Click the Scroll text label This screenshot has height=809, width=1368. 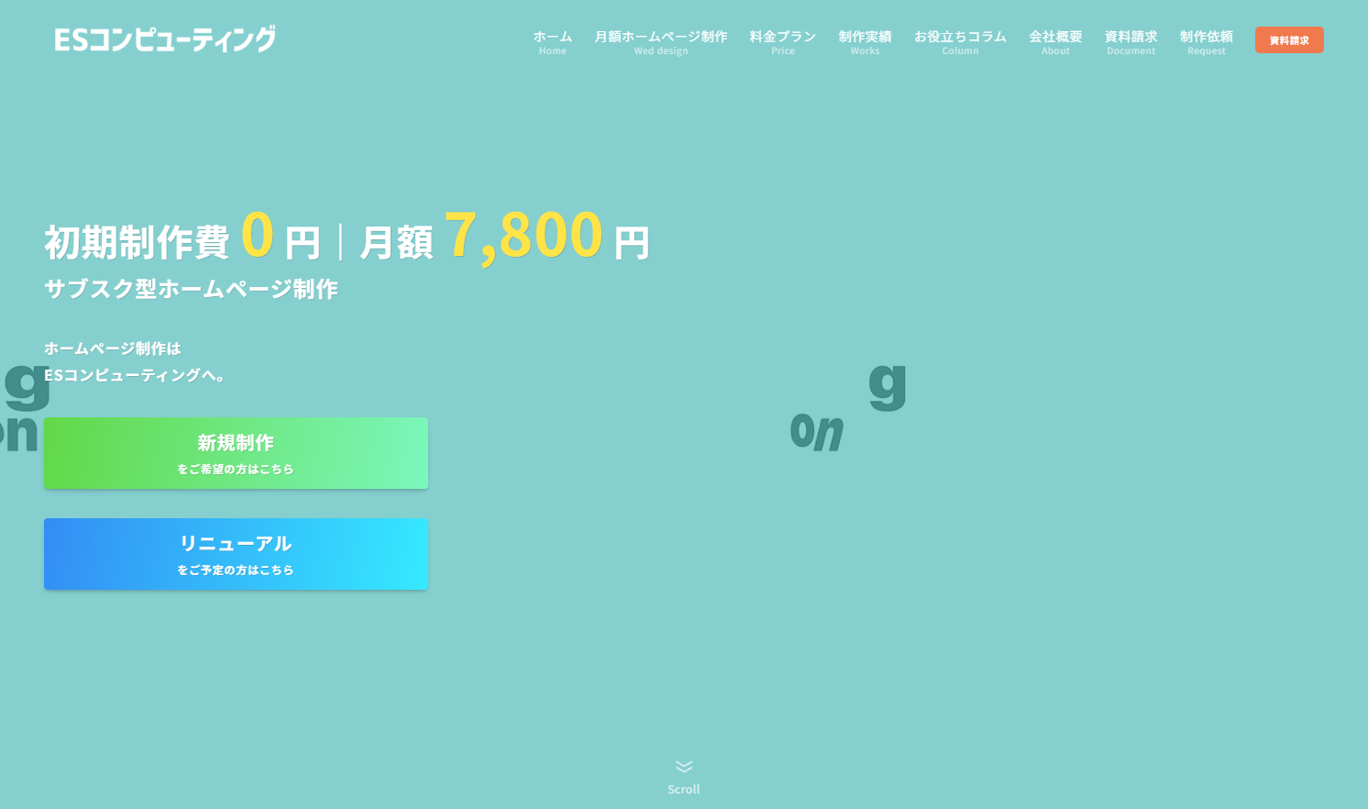click(x=682, y=789)
